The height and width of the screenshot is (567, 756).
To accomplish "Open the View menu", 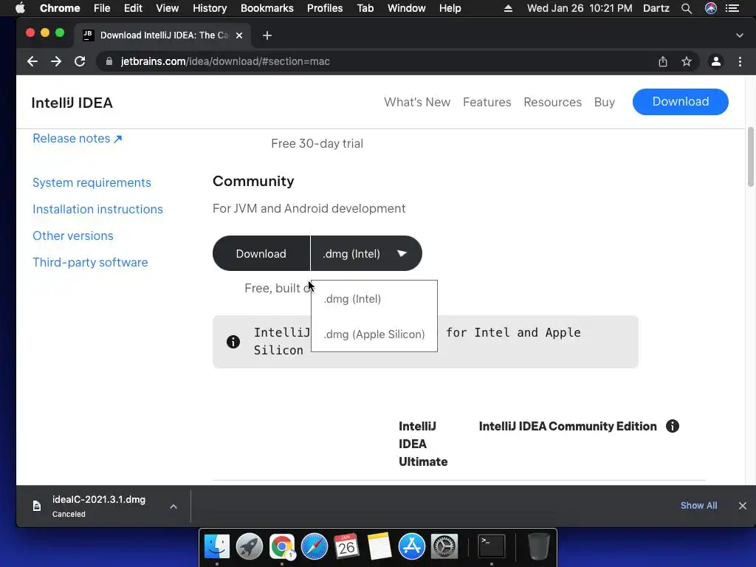I will pyautogui.click(x=168, y=8).
